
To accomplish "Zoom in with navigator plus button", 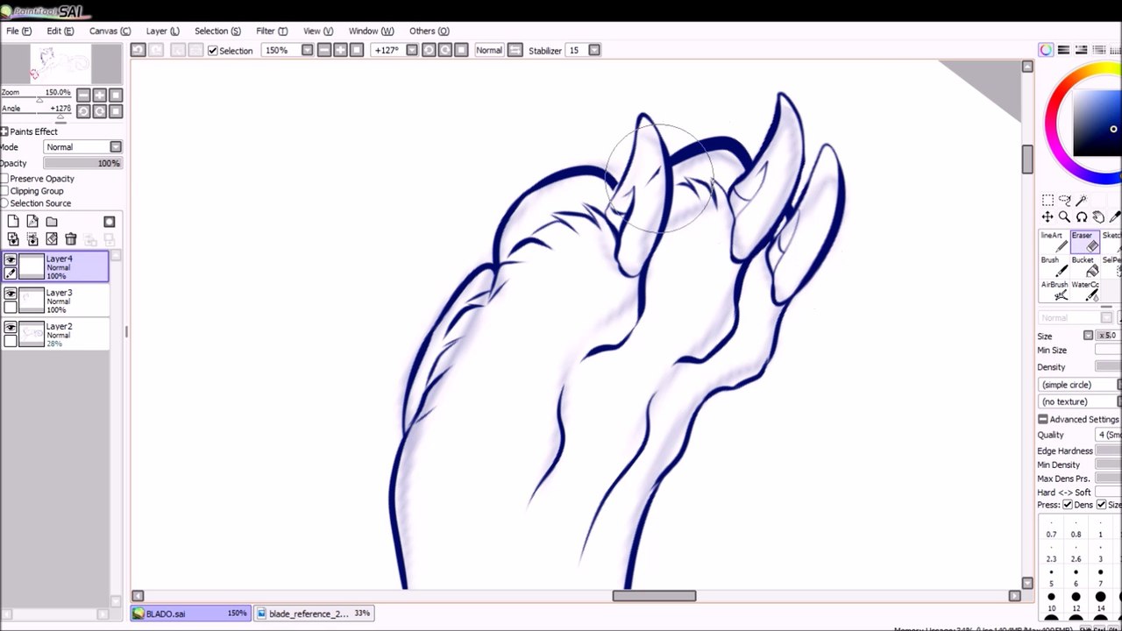I will (x=99, y=95).
